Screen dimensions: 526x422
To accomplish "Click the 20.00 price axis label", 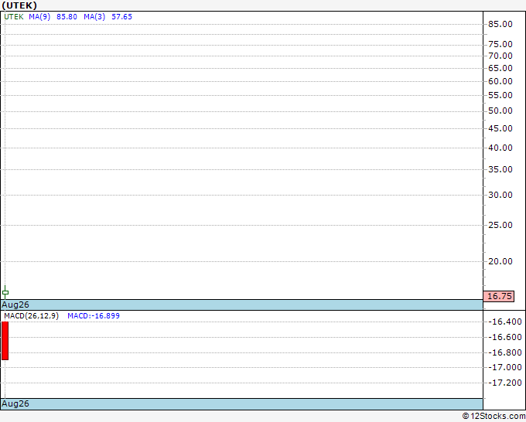I will coord(500,261).
